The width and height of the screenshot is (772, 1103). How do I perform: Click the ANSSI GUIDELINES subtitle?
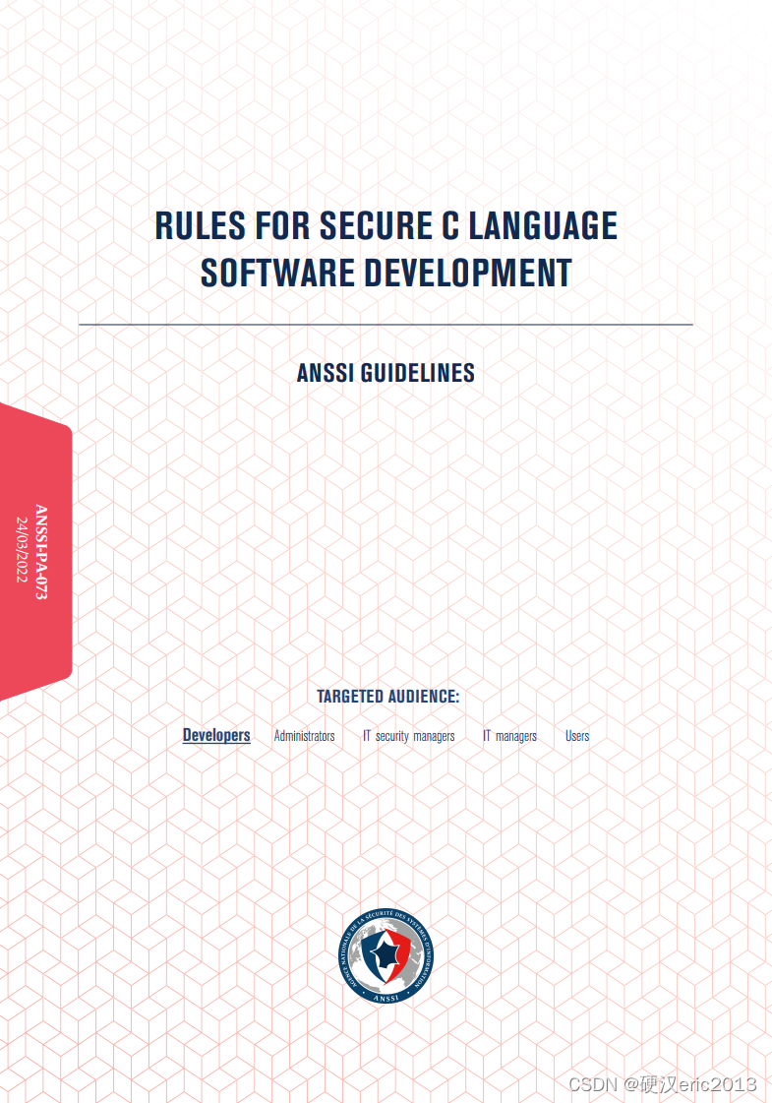click(x=386, y=373)
